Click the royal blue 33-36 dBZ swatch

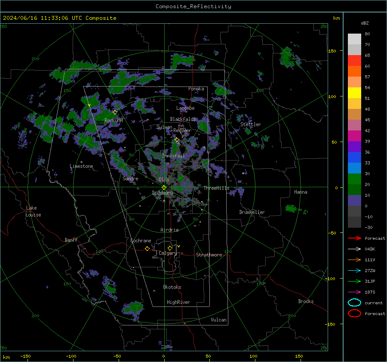click(354, 158)
